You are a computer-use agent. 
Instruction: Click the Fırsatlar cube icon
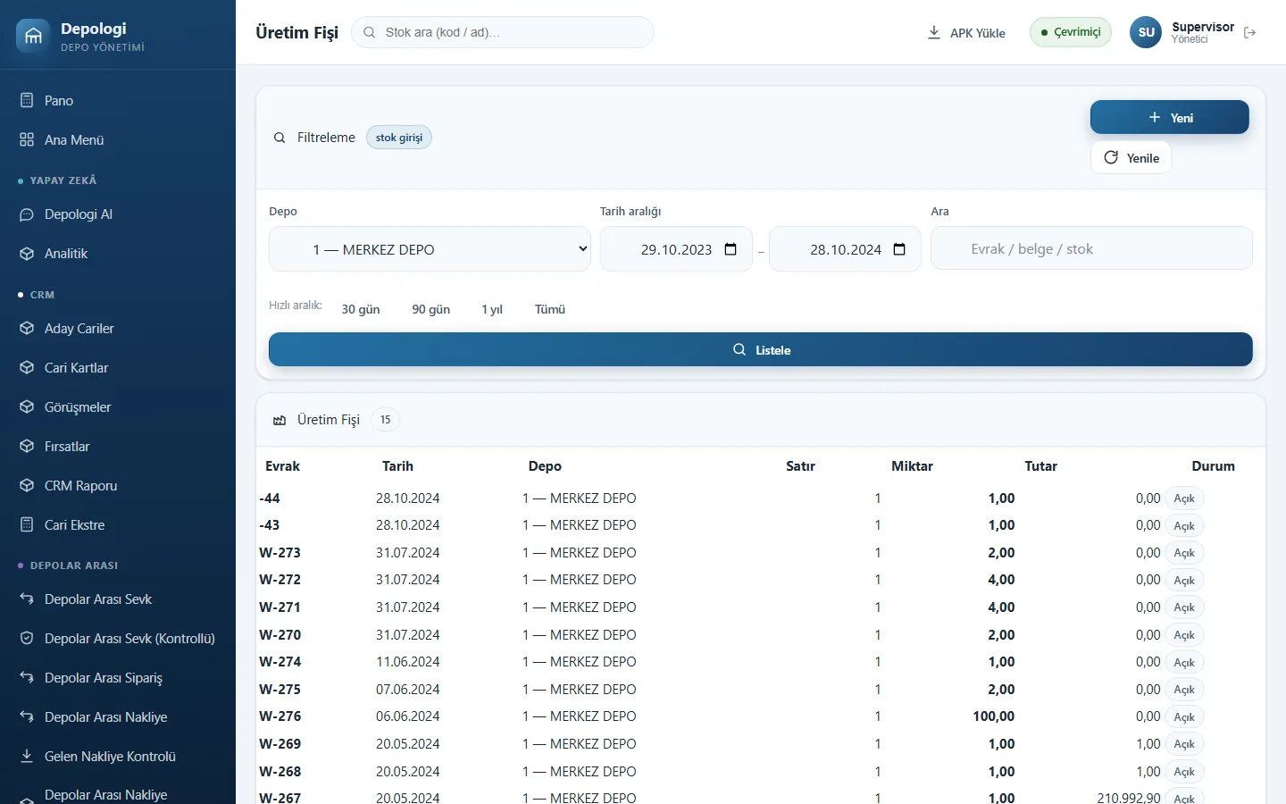tap(27, 447)
